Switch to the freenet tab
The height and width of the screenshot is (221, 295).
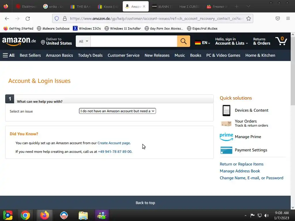(217, 7)
